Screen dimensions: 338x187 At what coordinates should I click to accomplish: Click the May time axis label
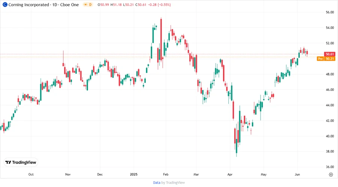tap(263, 174)
